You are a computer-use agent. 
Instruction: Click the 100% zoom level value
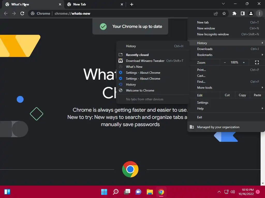pyautogui.click(x=234, y=62)
